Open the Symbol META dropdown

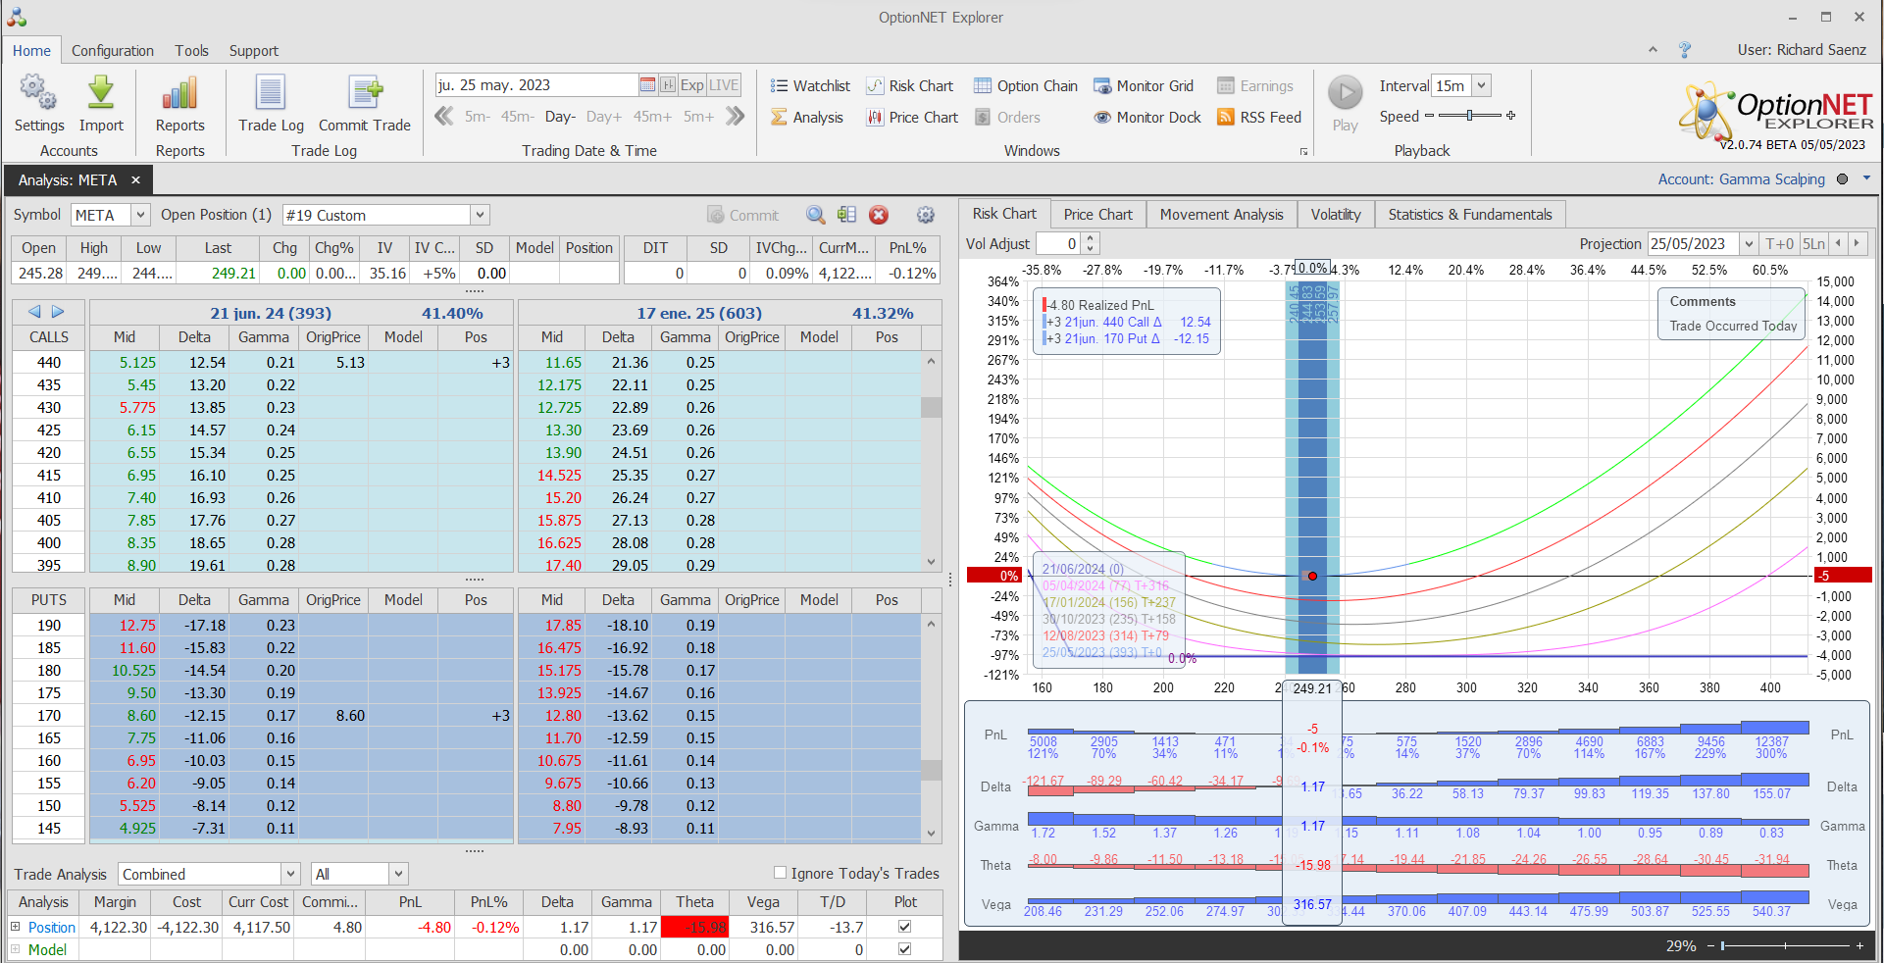(x=140, y=215)
